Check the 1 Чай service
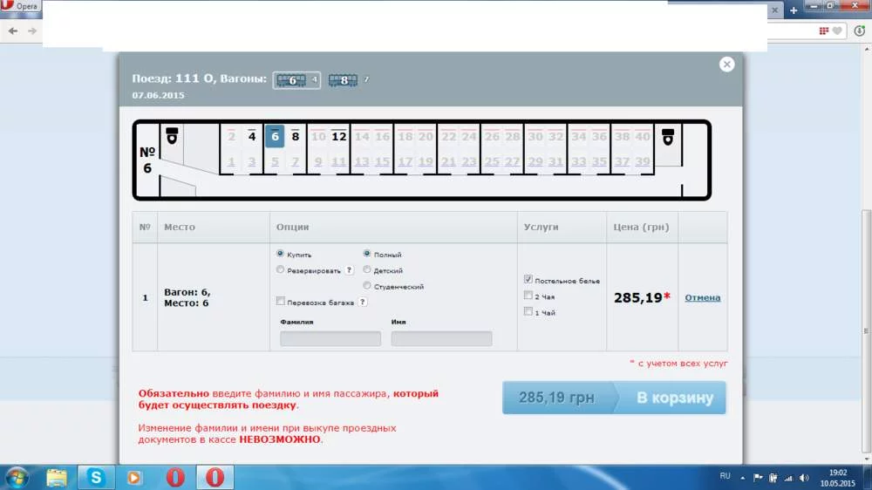The width and height of the screenshot is (872, 490). 528,312
